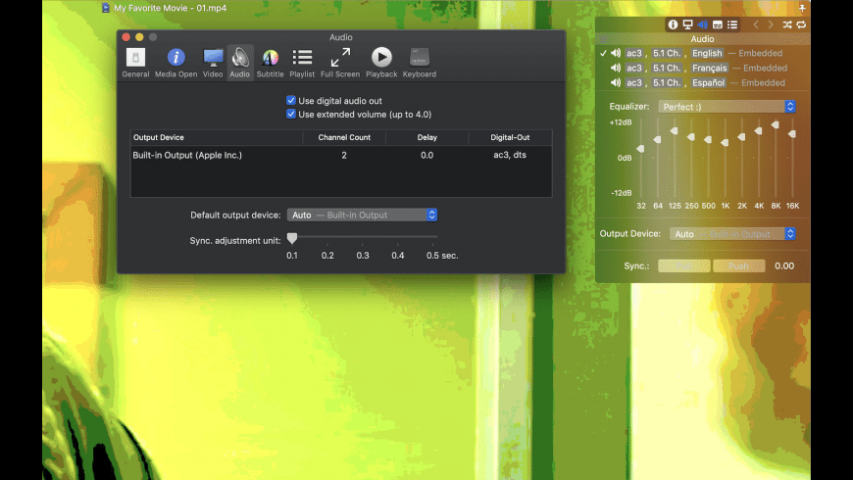Click the ac3, dts Digital-Out cell
853x480 pixels.
tap(510, 155)
